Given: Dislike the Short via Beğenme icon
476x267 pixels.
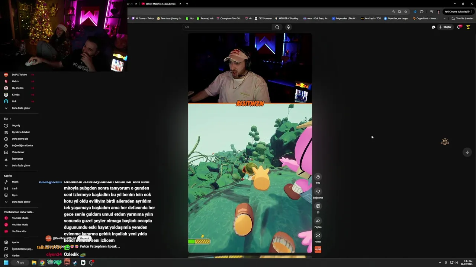Looking at the screenshot, I should pyautogui.click(x=318, y=191).
